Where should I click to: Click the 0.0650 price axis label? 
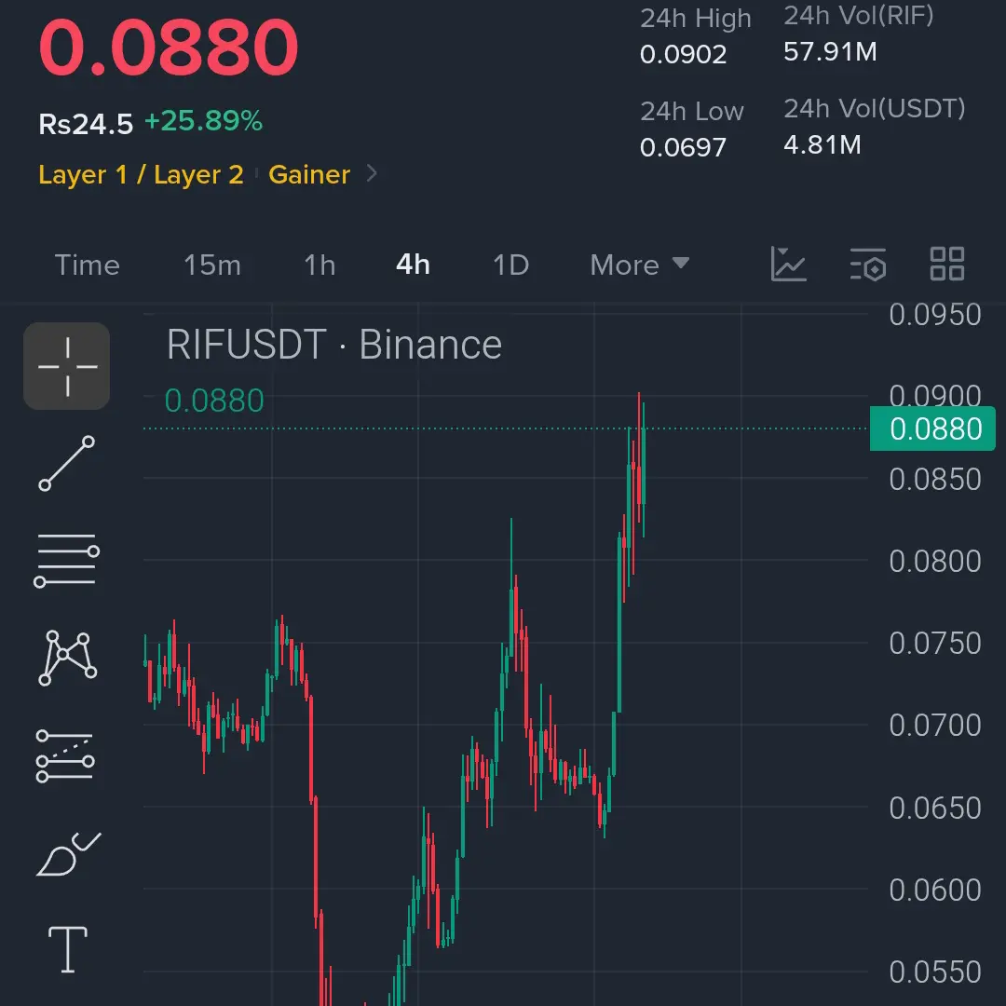pyautogui.click(x=935, y=809)
